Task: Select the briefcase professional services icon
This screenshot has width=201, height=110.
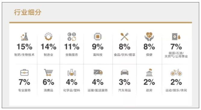Action: (24, 73)
